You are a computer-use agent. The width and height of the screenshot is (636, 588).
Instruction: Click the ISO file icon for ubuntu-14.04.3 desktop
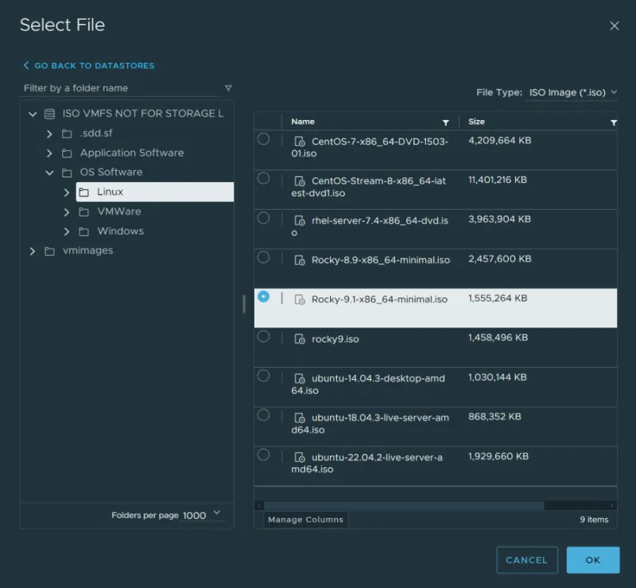pos(300,378)
